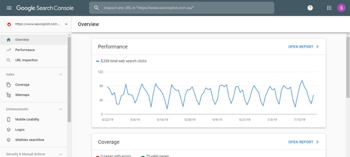Click the main page vertical scrollbar

click(x=348, y=67)
